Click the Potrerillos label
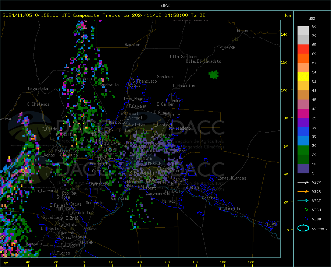Image resolution: width=331 pixels, height=267 pixels. point(67,151)
